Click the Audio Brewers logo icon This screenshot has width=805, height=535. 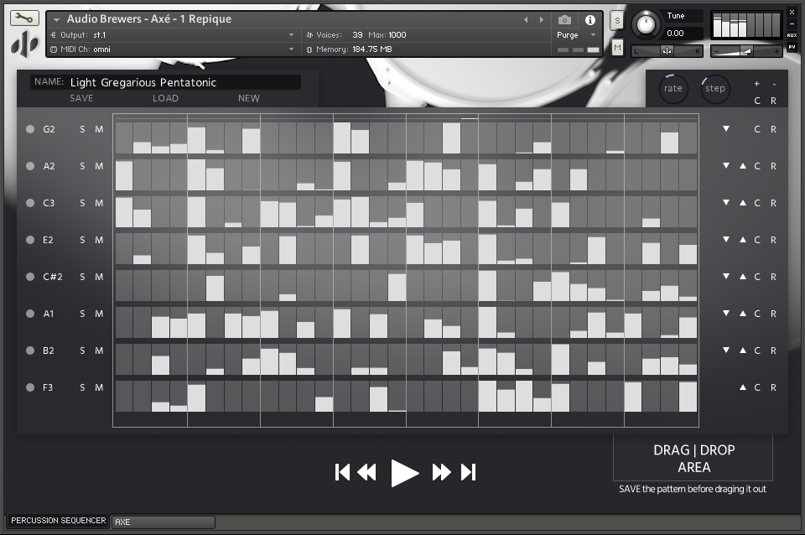click(24, 45)
